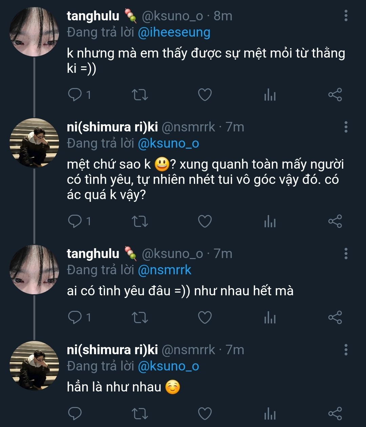Like the 'mệt chứ sao k' tweet
The height and width of the screenshot is (427, 366).
pyautogui.click(x=205, y=221)
